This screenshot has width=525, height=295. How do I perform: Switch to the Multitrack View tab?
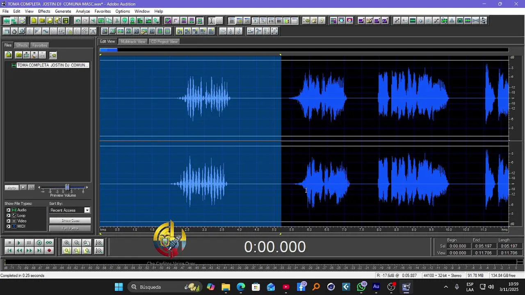[133, 41]
